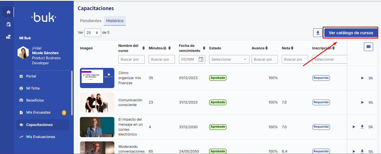Click the hand-holding icon in left rail
The image size is (381, 154).
[8, 37]
